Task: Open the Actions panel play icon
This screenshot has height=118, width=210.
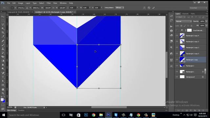Action: pos(171,26)
